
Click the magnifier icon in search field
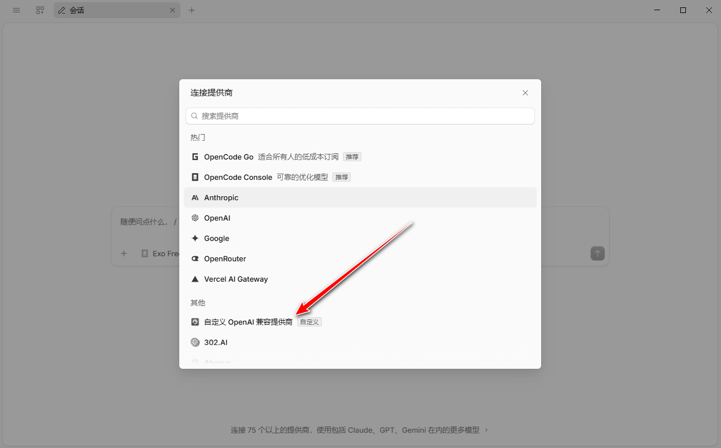pos(195,116)
